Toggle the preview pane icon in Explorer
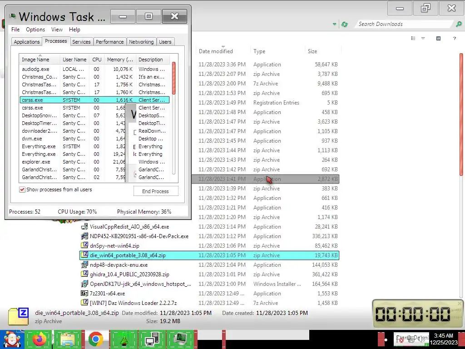 coord(439,38)
